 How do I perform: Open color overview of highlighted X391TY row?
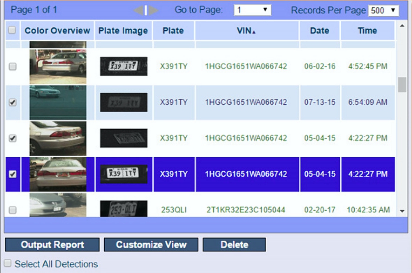pos(58,174)
